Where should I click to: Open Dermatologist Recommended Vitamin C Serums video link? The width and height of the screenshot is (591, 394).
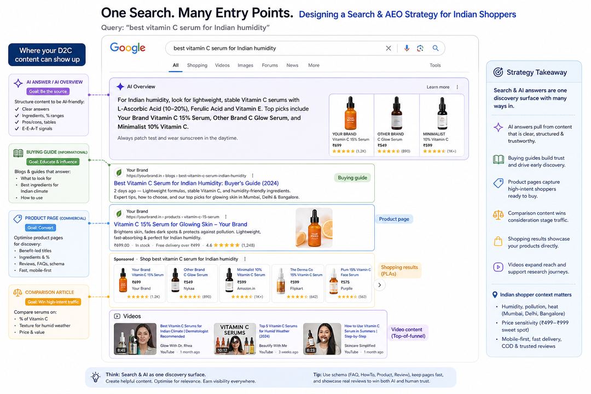pyautogui.click(x=184, y=331)
